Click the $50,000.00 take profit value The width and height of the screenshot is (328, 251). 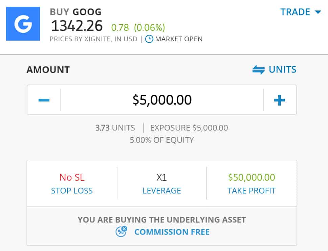click(252, 178)
